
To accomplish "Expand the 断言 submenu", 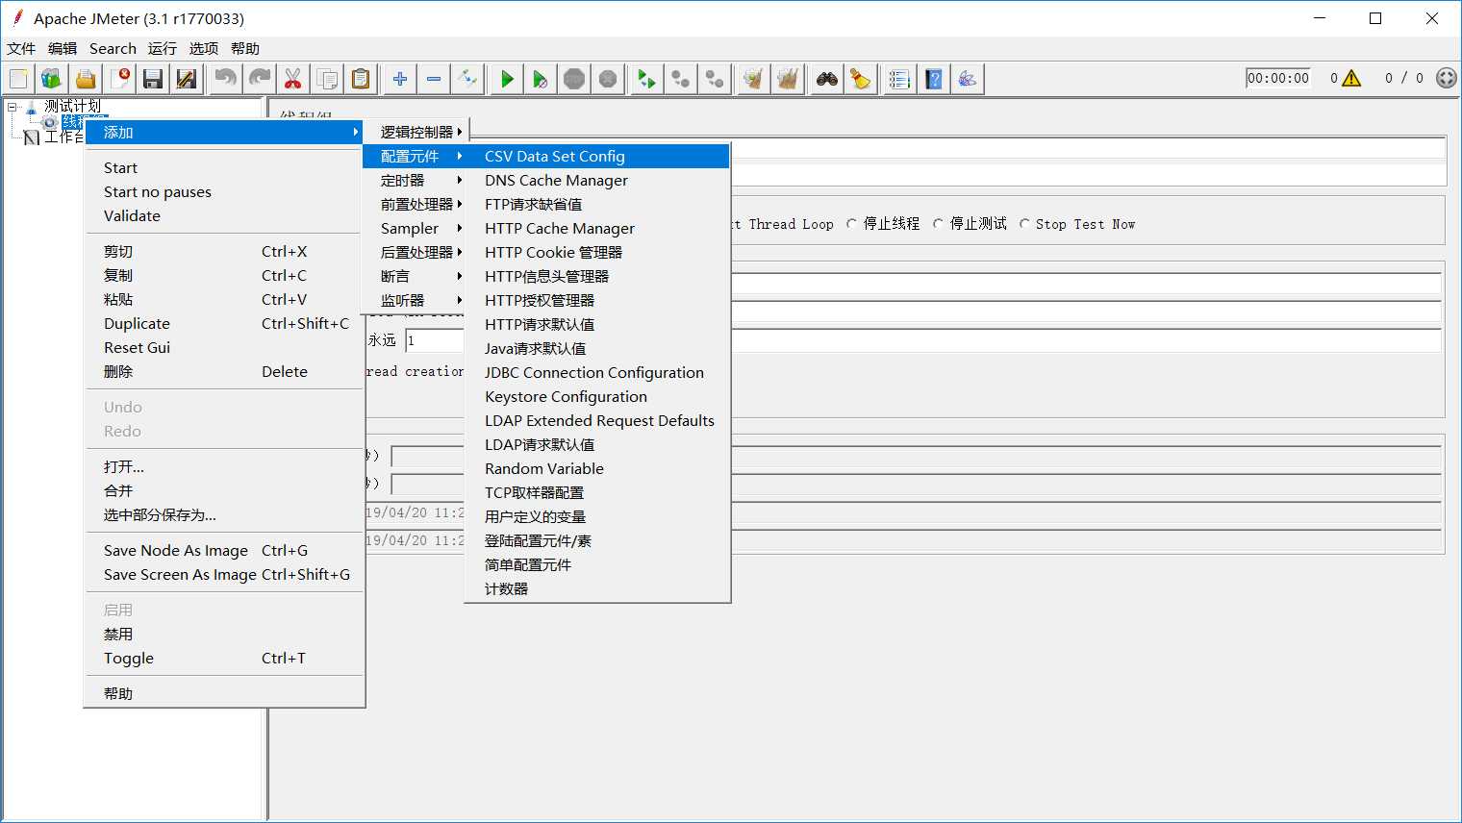I will coord(416,276).
